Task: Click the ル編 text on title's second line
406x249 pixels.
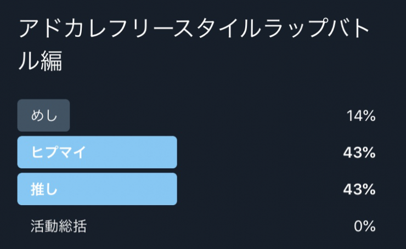Action: click(41, 61)
